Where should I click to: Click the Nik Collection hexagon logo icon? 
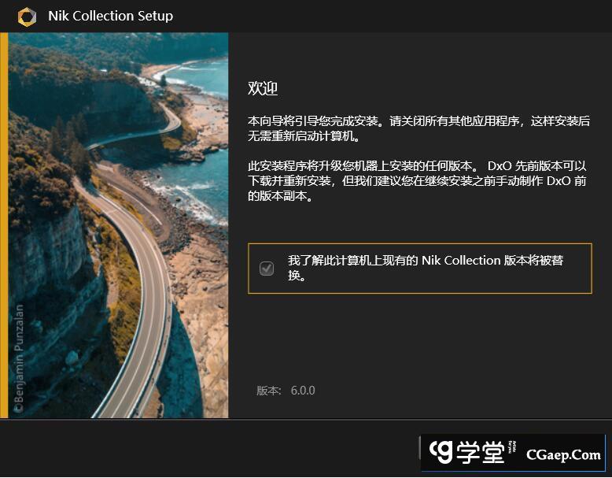click(x=27, y=17)
